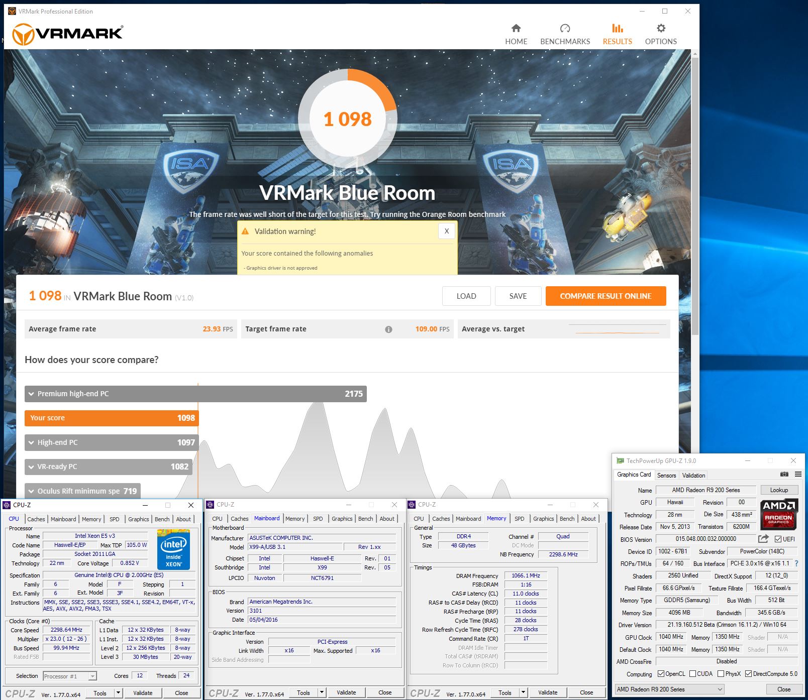Click the AMD Radeon Graphics logo in GPU-Z

(778, 514)
